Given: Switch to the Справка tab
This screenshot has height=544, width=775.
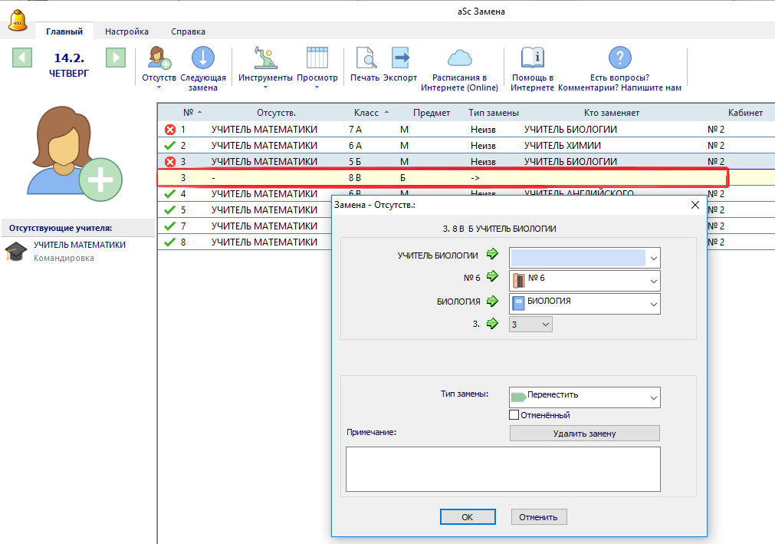Looking at the screenshot, I should (x=189, y=31).
